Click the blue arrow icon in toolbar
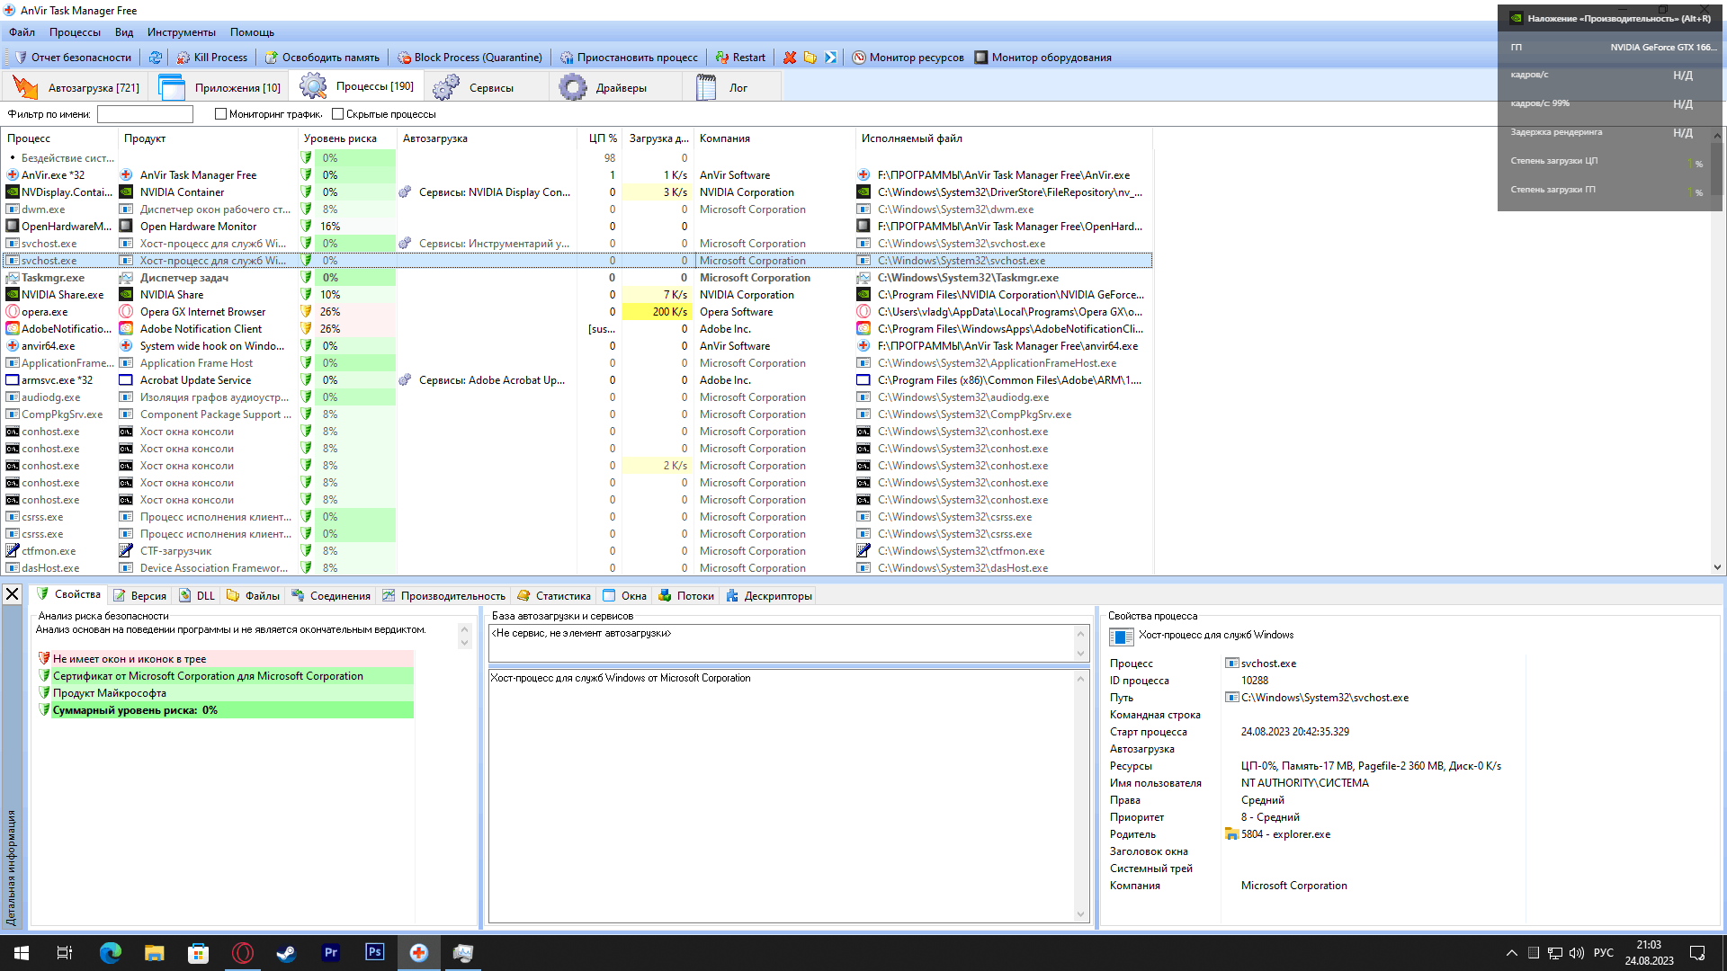This screenshot has width=1727, height=971. 831,58
